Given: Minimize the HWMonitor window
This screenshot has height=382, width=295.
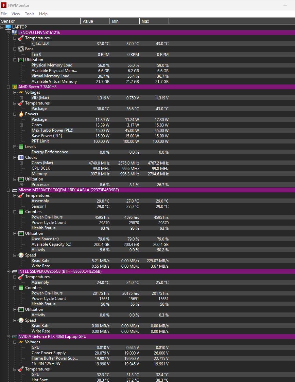Looking at the screenshot, I should coord(285,5).
